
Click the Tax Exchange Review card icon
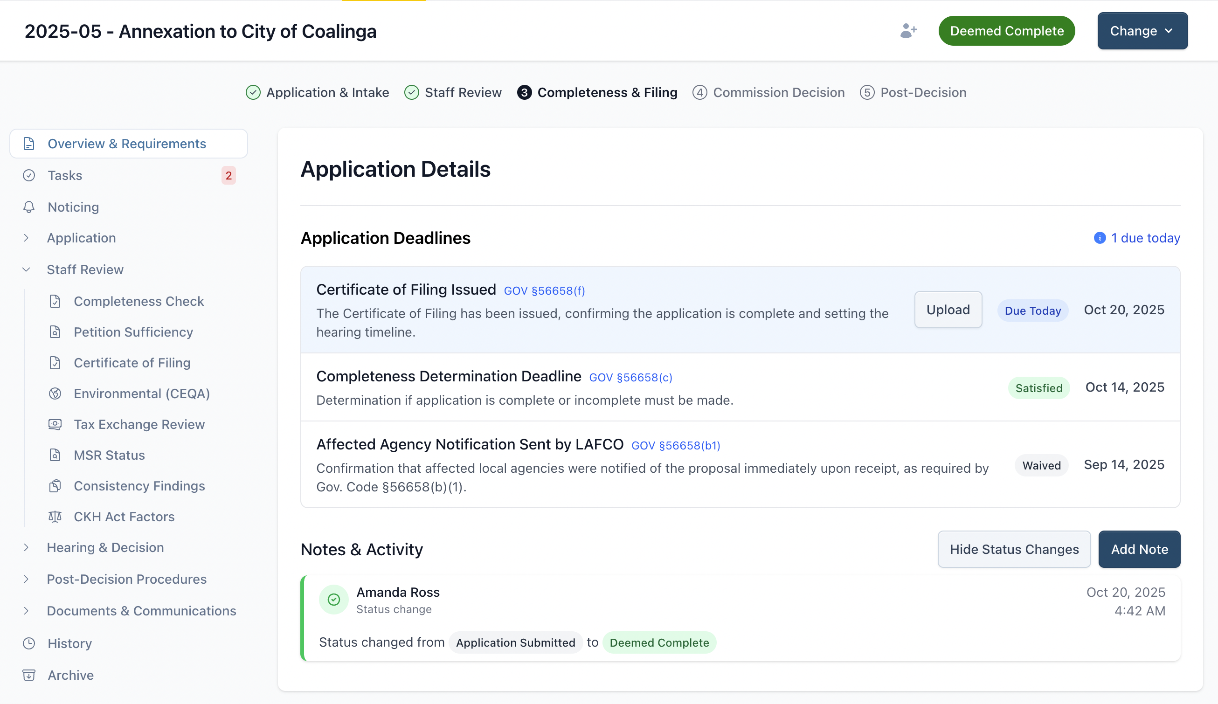pyautogui.click(x=55, y=424)
